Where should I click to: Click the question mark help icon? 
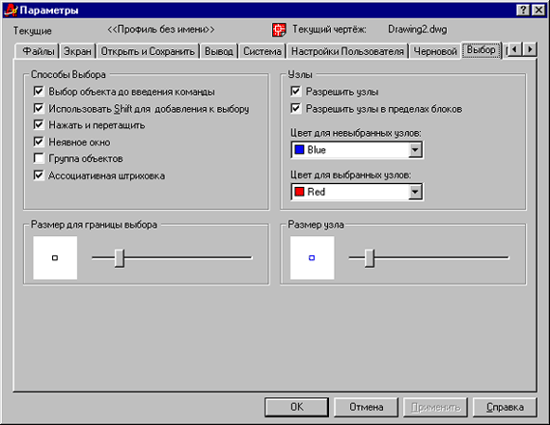(523, 11)
